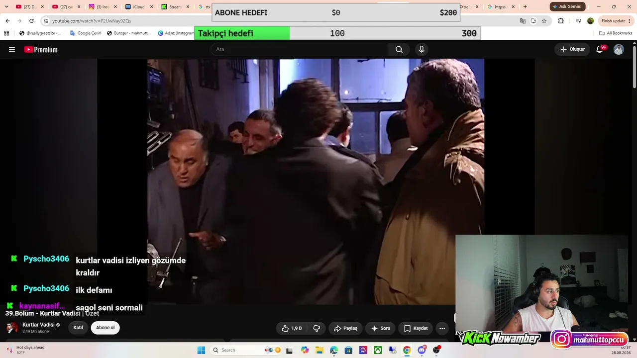
Task: Open the Google Çeviri bookmark
Action: tap(86, 33)
